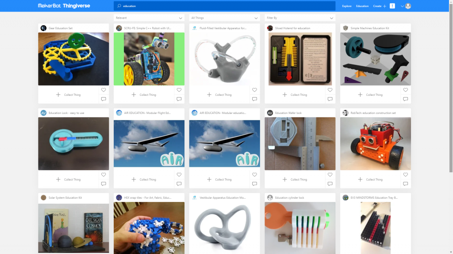This screenshot has width=453, height=254.
Task: Click the MakerBot Thingiverse logo
Action: tap(64, 6)
